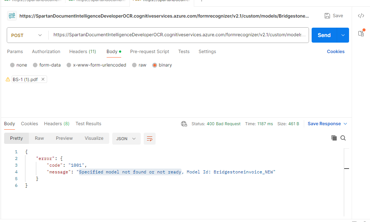Switch to the Headers (11) tab

(82, 51)
